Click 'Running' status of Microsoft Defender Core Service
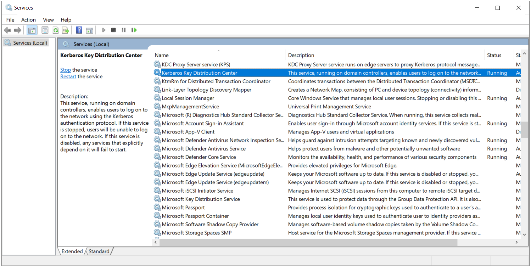The height and width of the screenshot is (267, 531). click(x=497, y=157)
